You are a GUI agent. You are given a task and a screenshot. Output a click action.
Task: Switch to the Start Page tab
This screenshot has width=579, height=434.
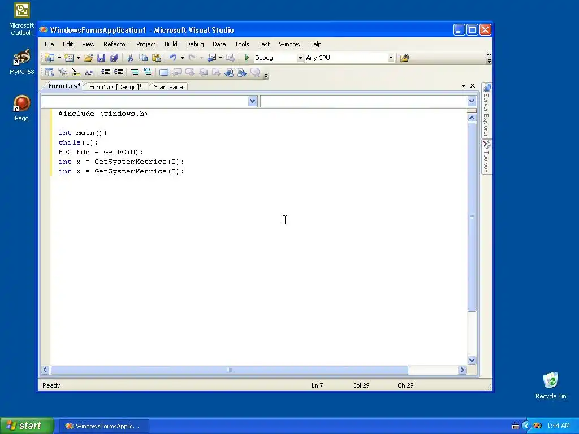(x=168, y=86)
